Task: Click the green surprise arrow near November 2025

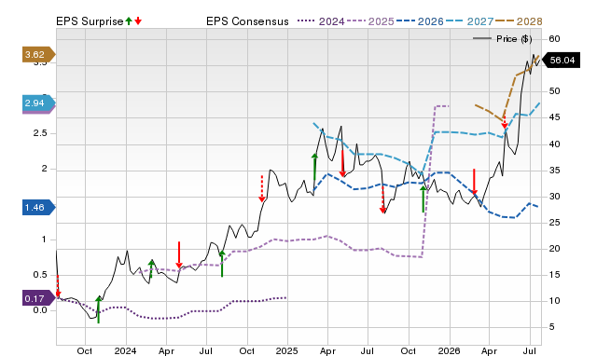Action: tap(423, 199)
